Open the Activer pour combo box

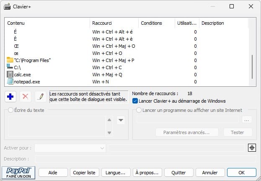click(x=70, y=148)
